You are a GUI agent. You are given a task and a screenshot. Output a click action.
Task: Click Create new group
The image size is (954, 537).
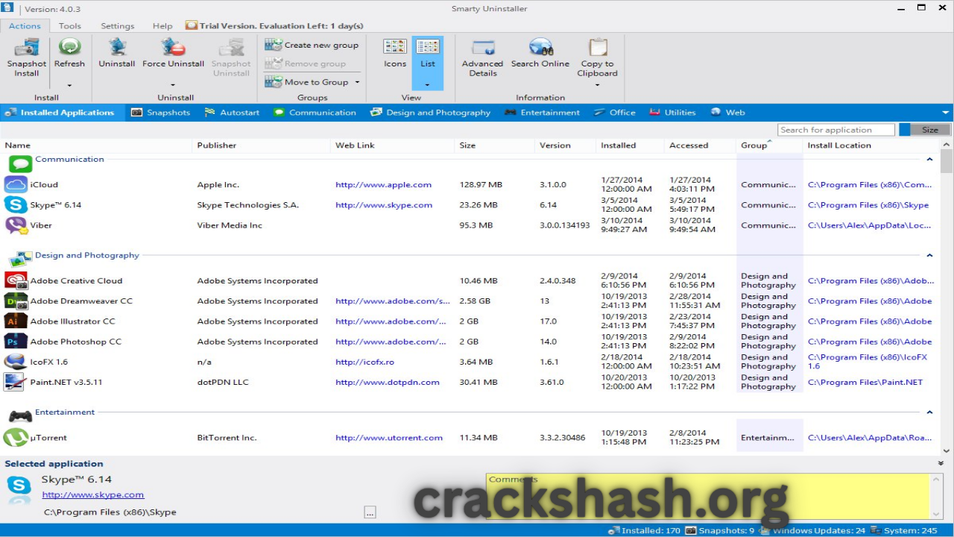(x=312, y=45)
